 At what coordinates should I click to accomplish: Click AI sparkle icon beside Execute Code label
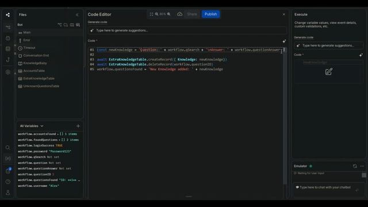361,55
